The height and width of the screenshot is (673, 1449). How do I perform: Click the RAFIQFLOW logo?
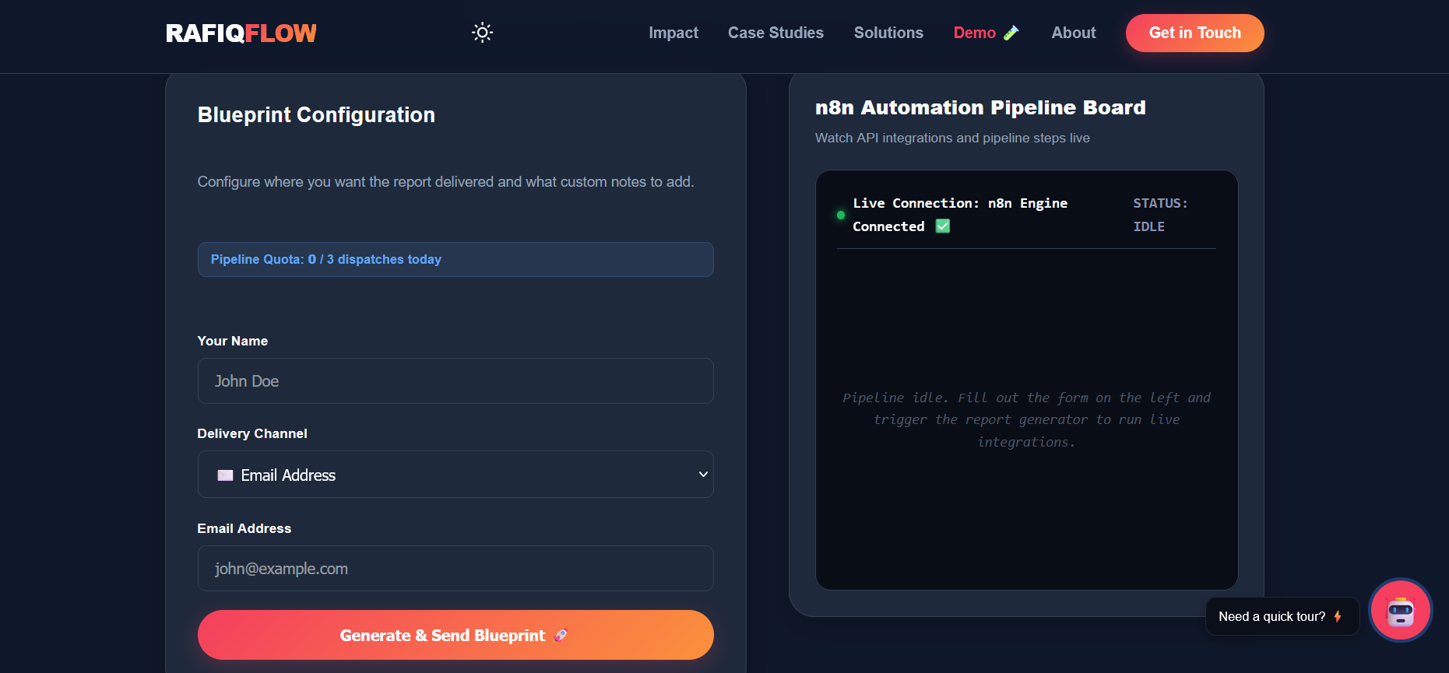[241, 33]
